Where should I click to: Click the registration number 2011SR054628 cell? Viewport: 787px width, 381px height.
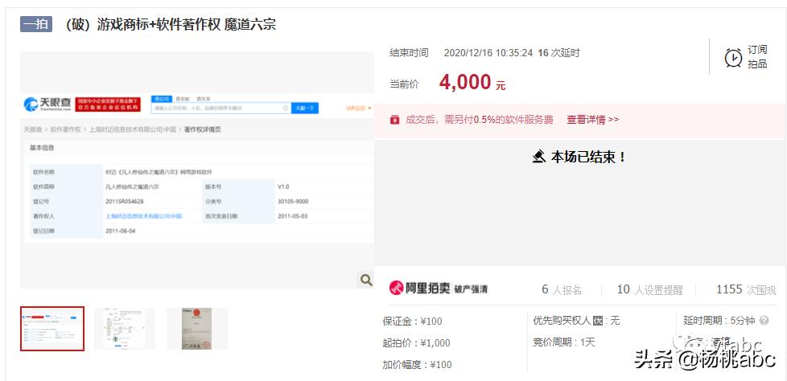125,201
